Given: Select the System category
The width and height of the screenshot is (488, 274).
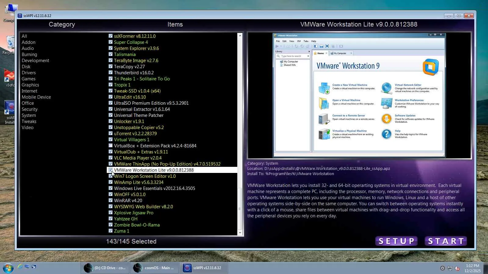Looking at the screenshot, I should 29,115.
